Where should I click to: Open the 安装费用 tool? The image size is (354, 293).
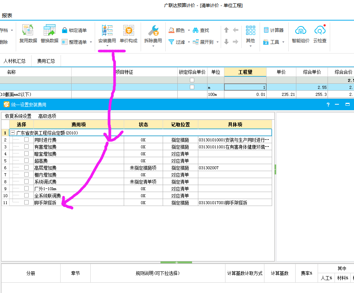point(107,34)
